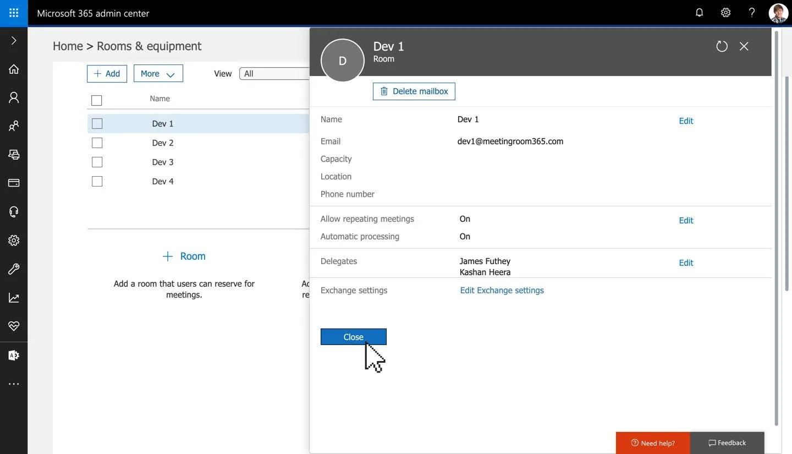The height and width of the screenshot is (454, 792).
Task: Open Billing card icon in the sidebar
Action: pyautogui.click(x=14, y=183)
